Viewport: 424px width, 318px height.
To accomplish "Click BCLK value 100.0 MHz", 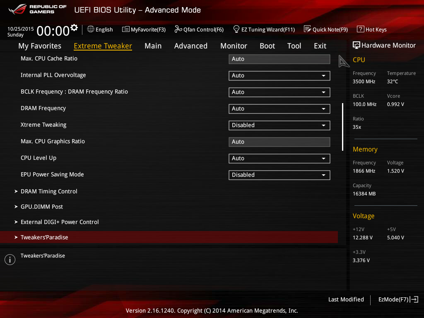I will pos(364,104).
